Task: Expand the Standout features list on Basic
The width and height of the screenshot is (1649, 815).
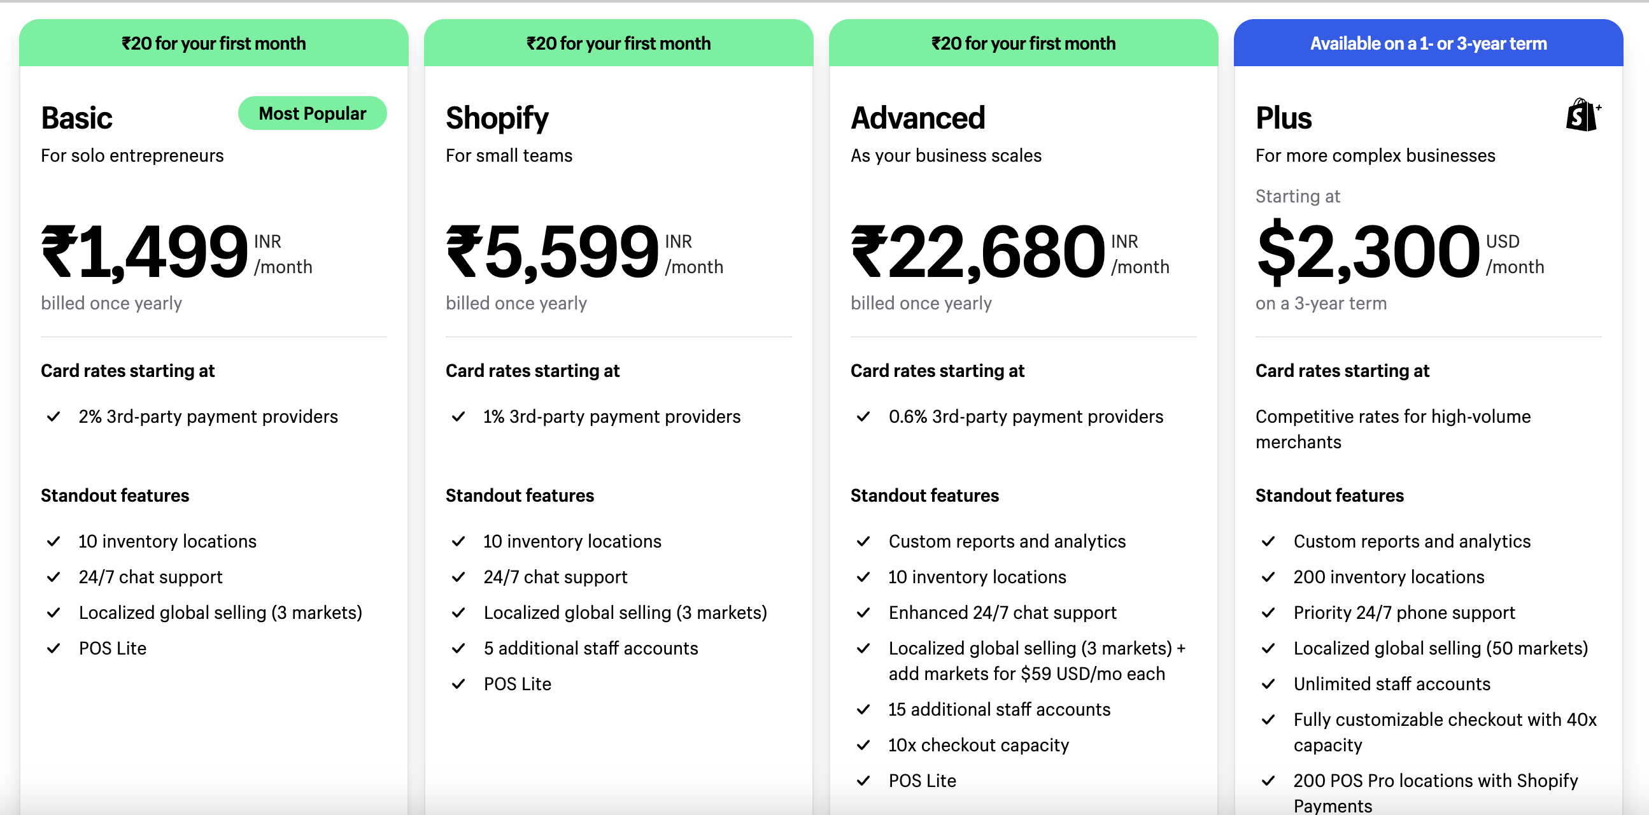Action: tap(115, 495)
